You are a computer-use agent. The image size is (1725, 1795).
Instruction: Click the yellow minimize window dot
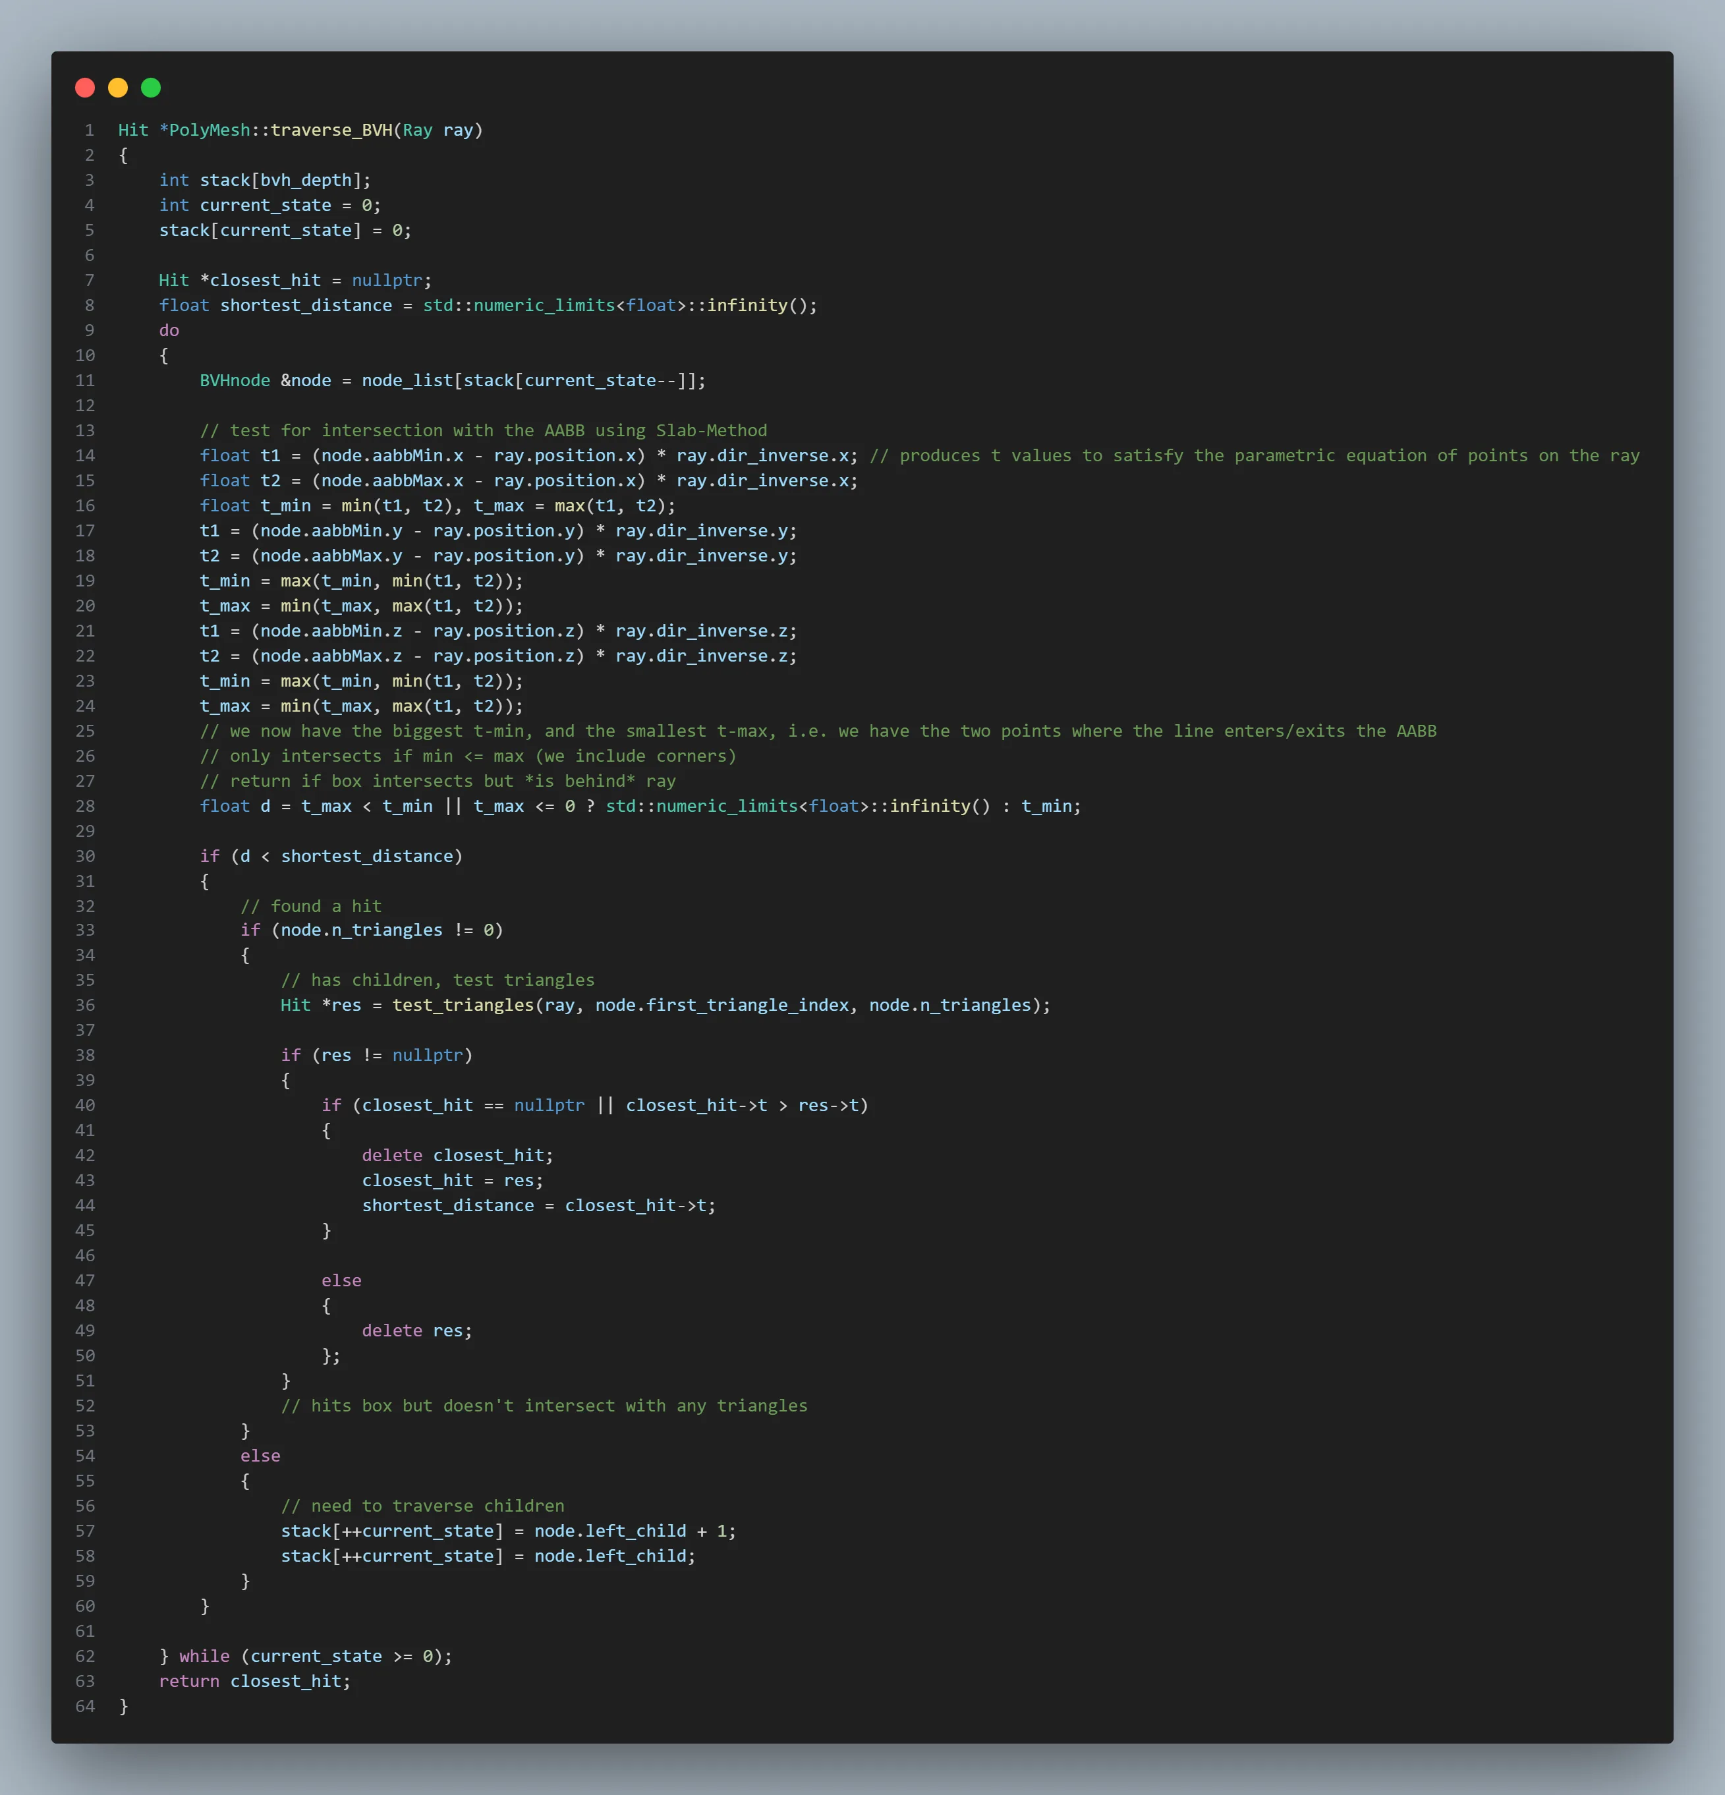coord(118,88)
